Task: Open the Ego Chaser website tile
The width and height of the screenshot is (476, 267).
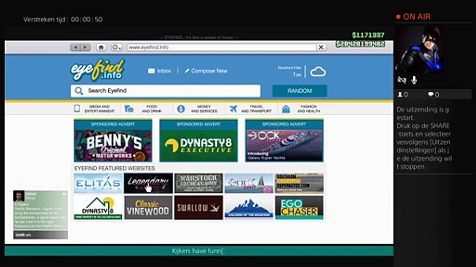Action: pos(299,208)
